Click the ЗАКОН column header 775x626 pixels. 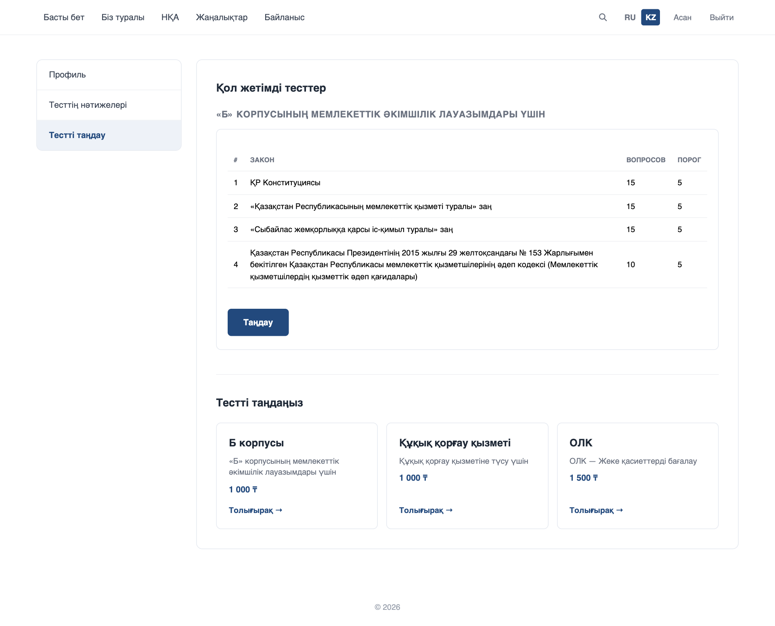(262, 160)
